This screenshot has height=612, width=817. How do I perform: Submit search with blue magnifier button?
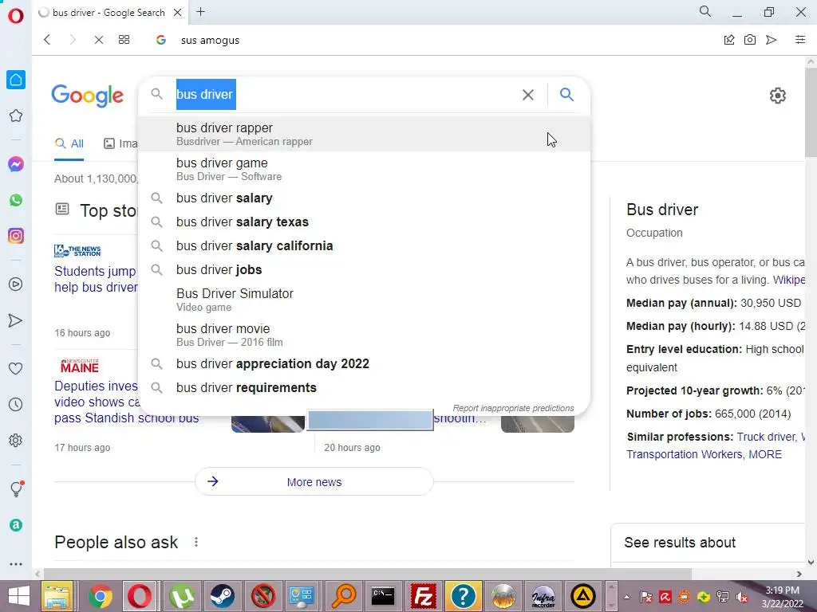(x=567, y=94)
